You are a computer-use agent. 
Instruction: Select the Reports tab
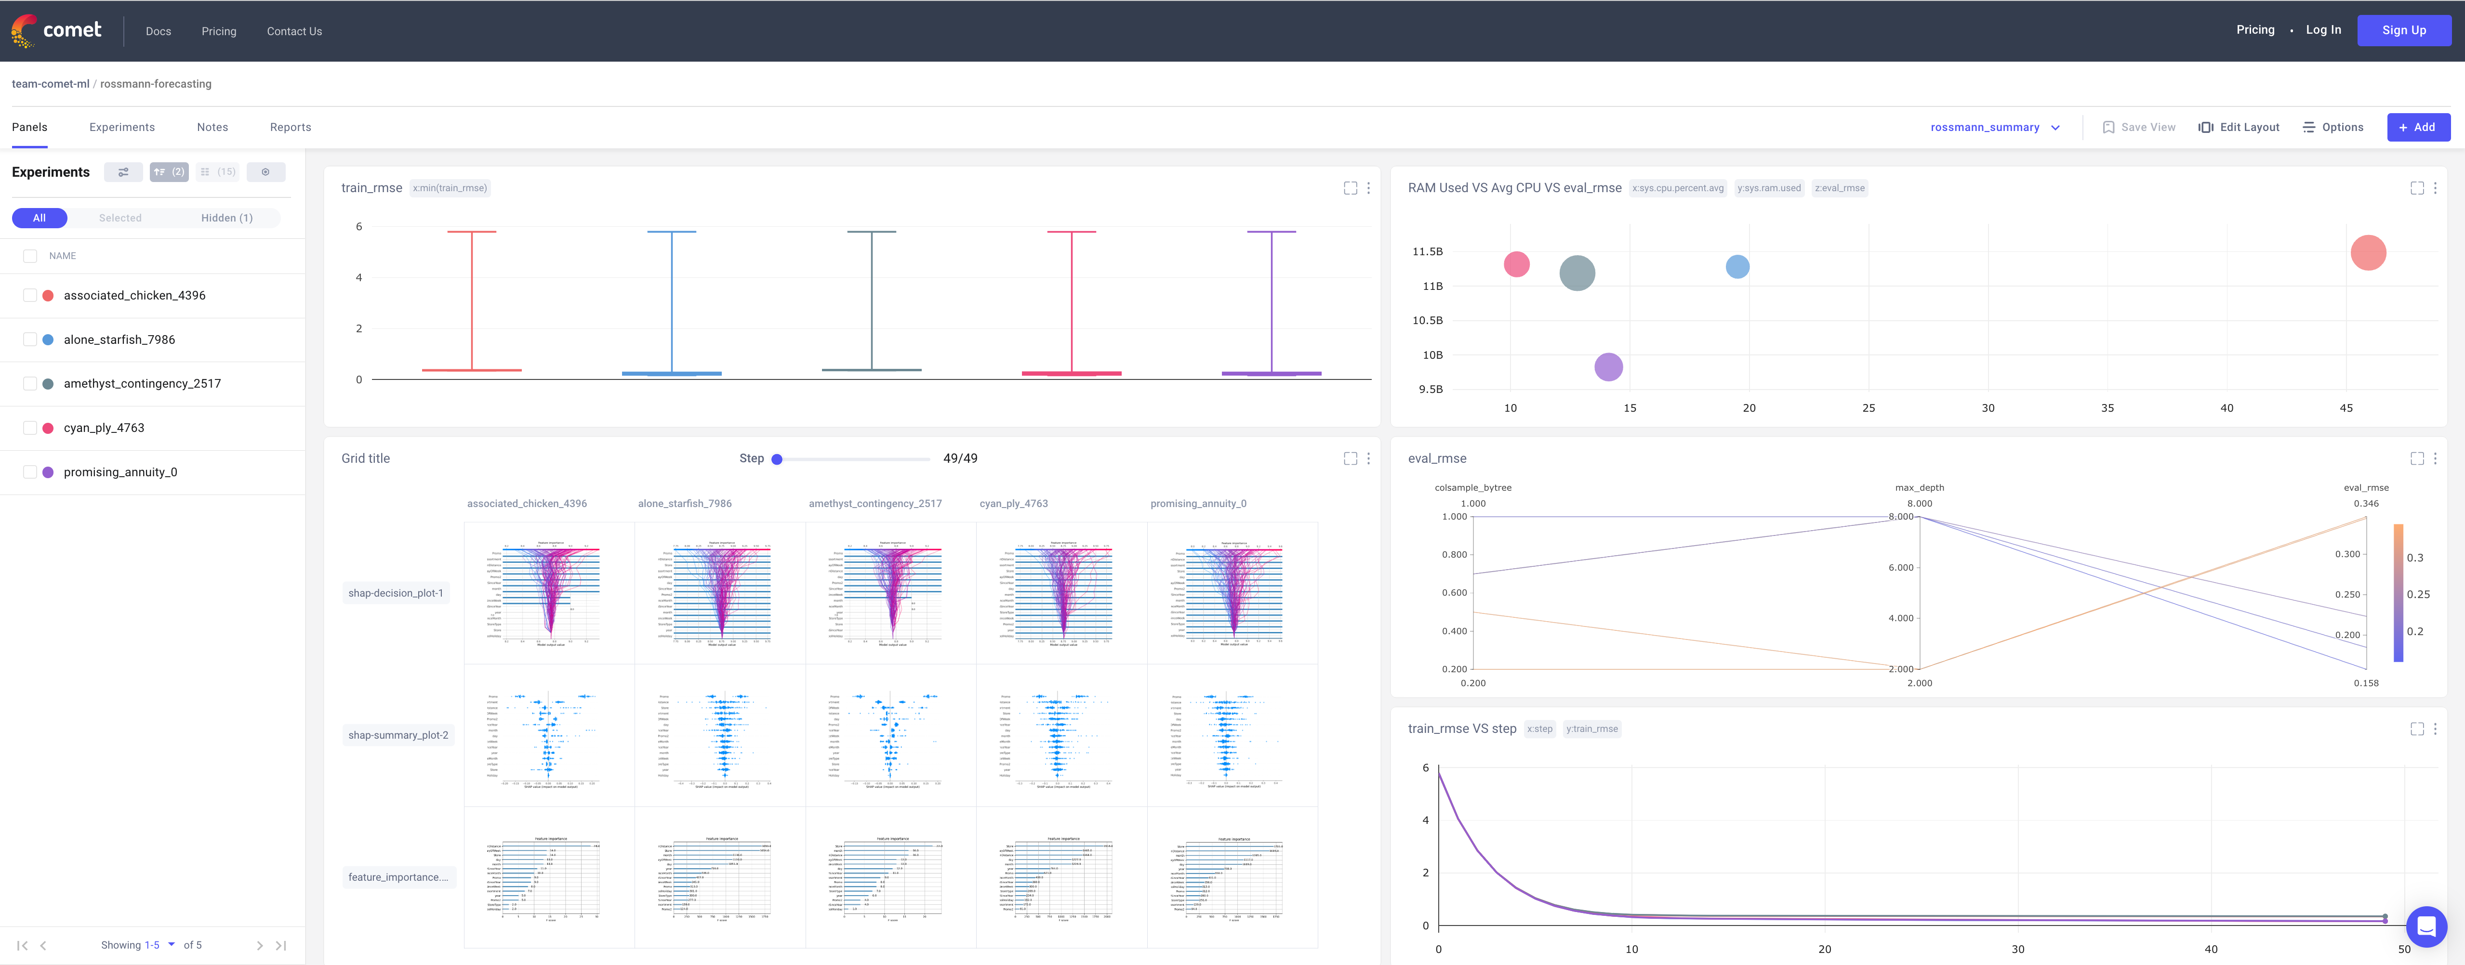289,127
